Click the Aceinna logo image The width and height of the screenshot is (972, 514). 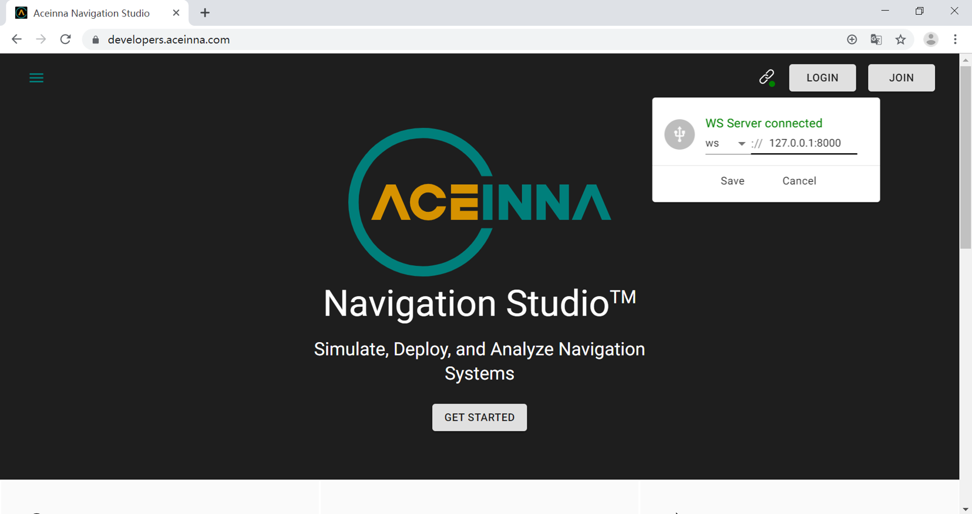click(479, 202)
